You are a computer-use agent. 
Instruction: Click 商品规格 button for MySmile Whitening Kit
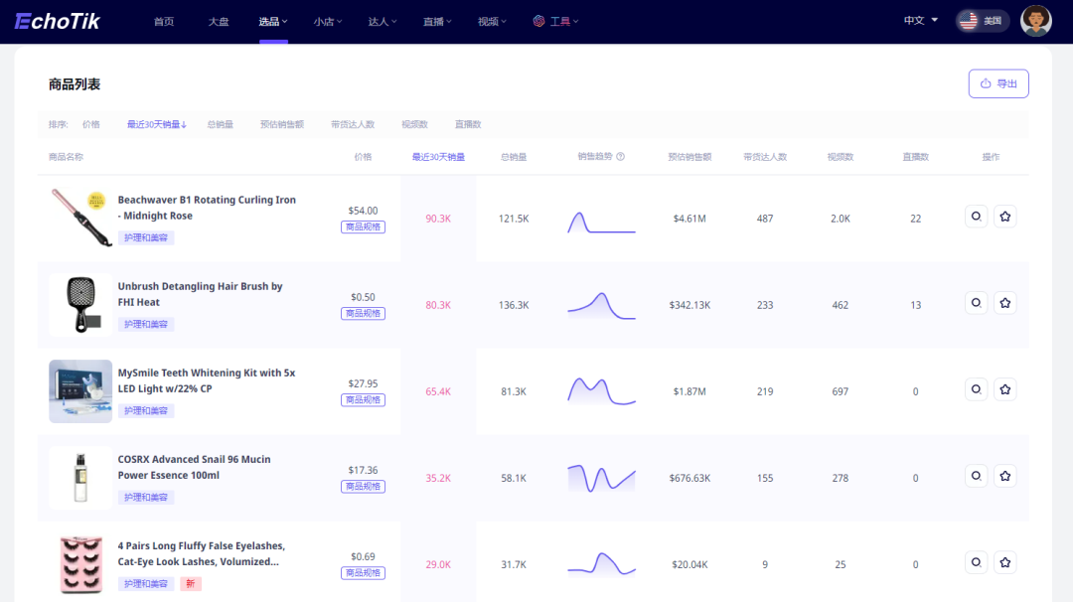[x=363, y=400]
